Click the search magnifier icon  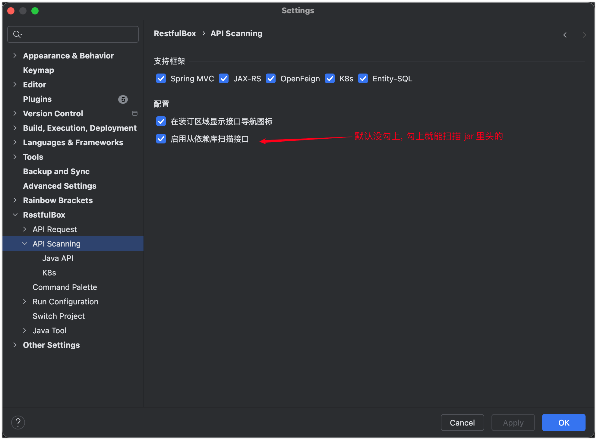click(x=17, y=34)
